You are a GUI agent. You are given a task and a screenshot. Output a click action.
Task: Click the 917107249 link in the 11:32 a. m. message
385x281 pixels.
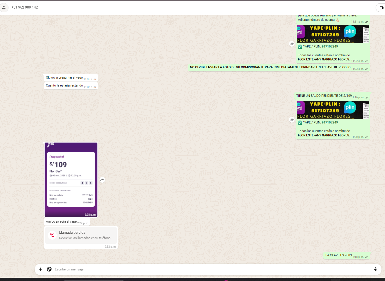pos(330,46)
